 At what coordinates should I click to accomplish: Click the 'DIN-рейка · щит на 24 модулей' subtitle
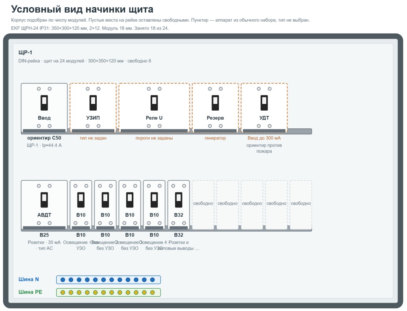[85, 61]
